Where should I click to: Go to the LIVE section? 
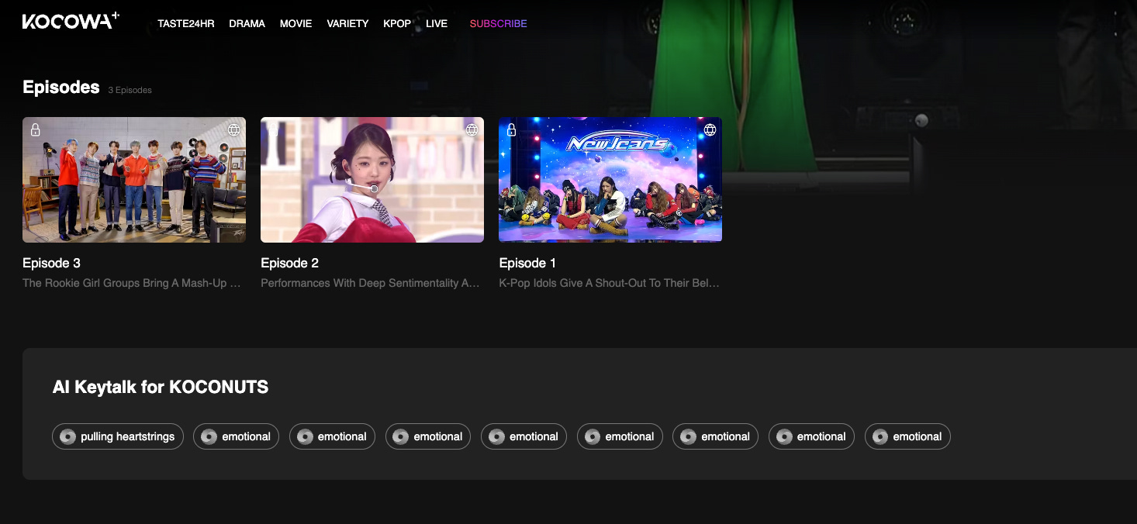(437, 24)
